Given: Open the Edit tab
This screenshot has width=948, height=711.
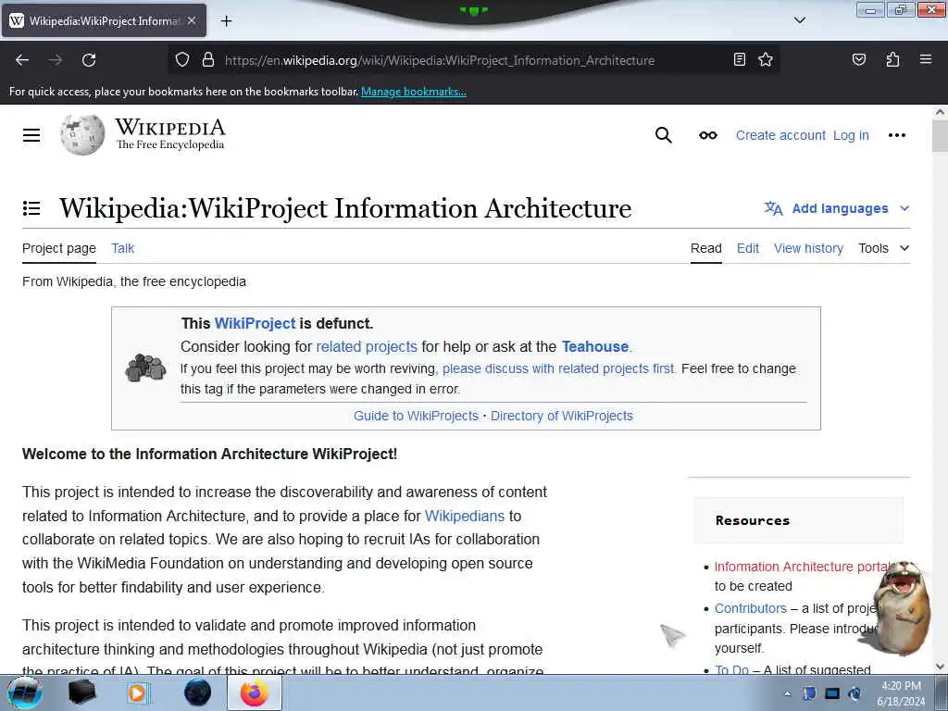Looking at the screenshot, I should click(x=748, y=248).
